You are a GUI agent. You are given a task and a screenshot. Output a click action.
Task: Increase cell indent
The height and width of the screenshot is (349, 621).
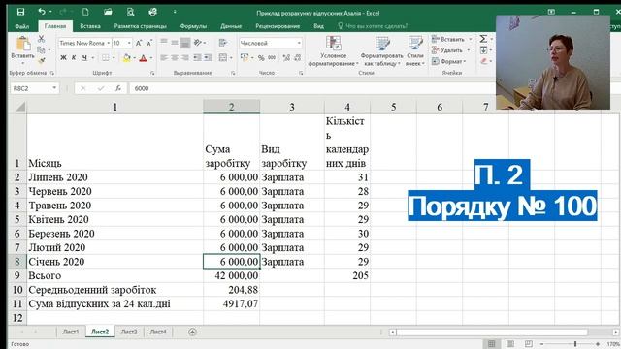[208, 58]
